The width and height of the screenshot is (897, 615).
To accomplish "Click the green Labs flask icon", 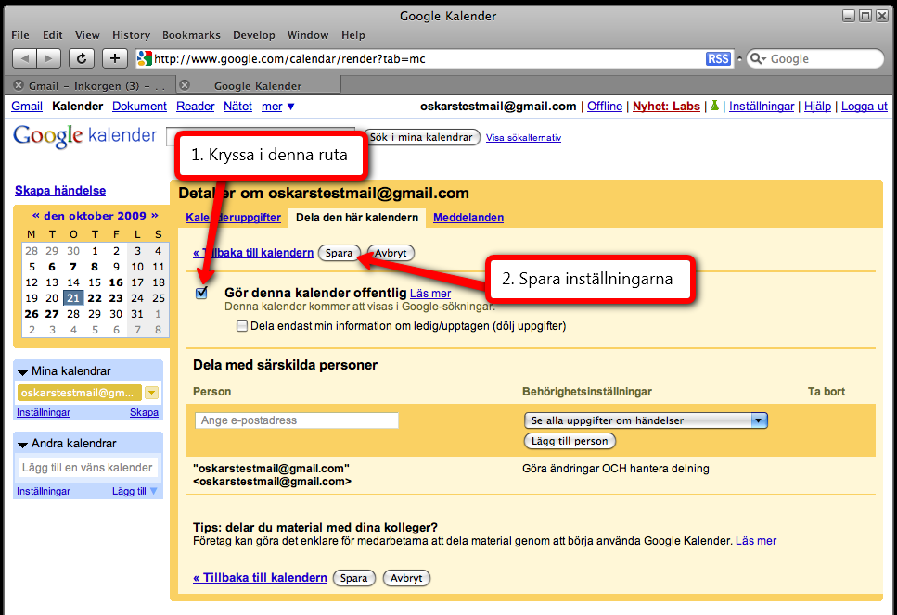I will click(714, 107).
